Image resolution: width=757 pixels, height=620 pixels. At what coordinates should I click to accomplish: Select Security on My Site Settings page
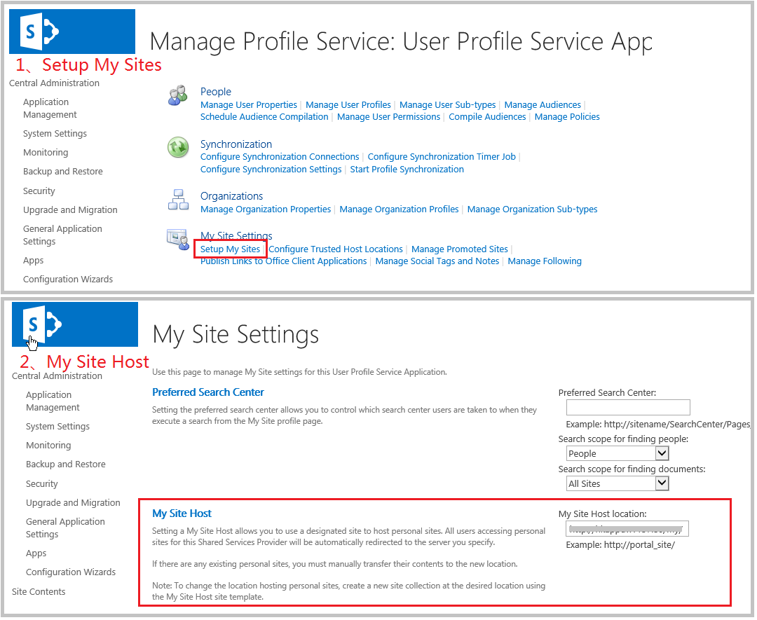point(42,484)
